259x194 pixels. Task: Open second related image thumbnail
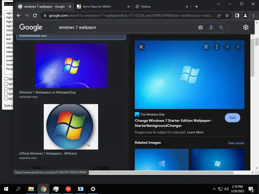218,160
